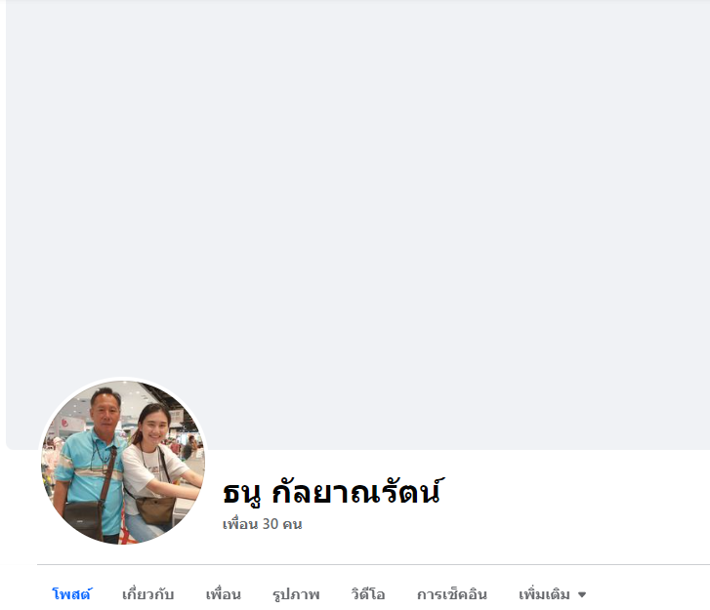Open the การเช็คอิน tab

(451, 593)
